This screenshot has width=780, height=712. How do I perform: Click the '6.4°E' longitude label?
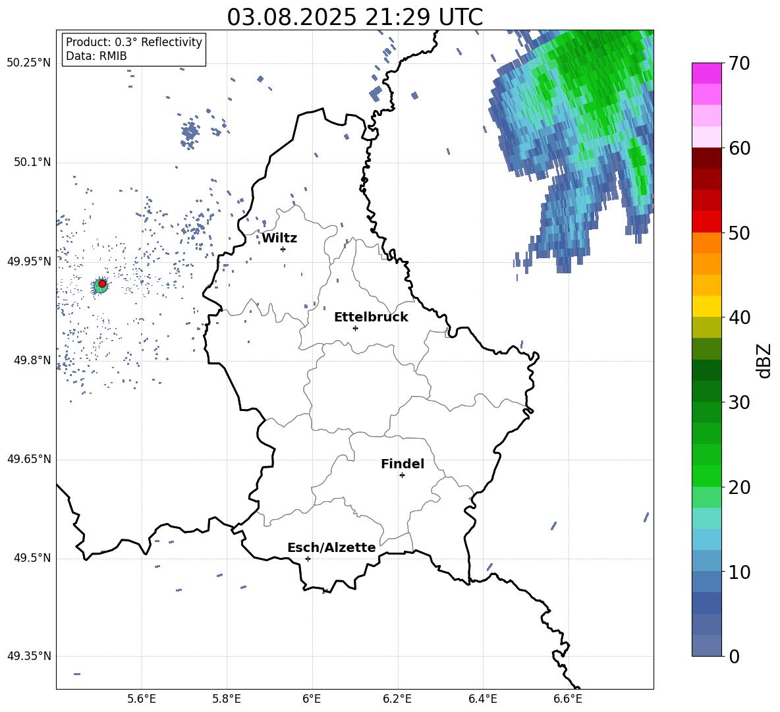[482, 699]
